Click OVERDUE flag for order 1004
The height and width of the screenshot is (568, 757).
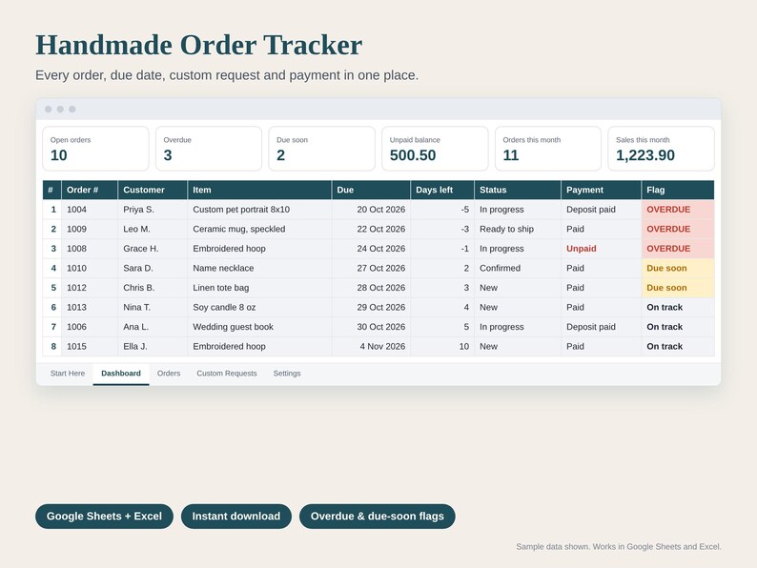point(678,210)
